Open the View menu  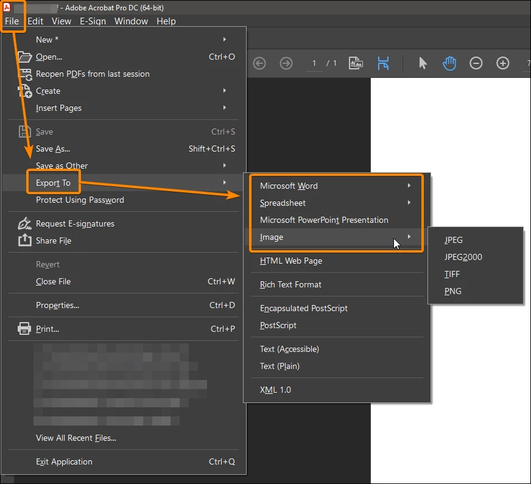62,21
